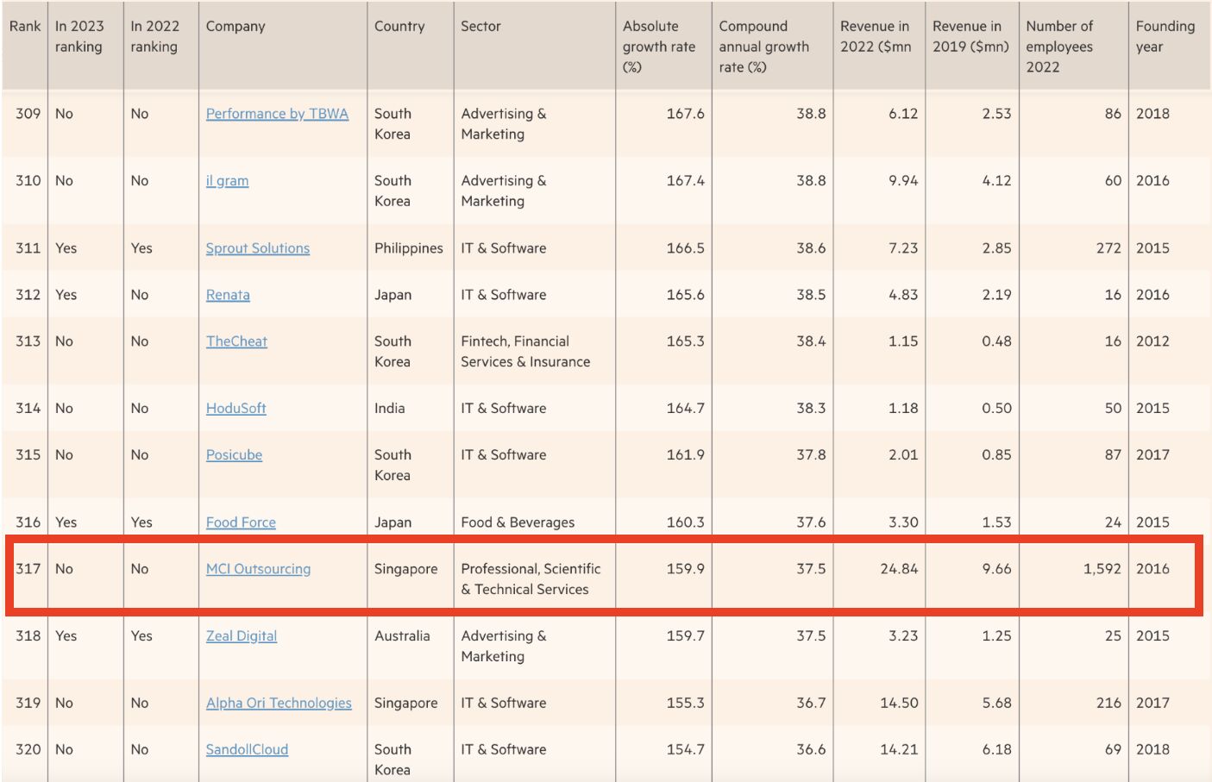Click the Australia country cell
Image resolution: width=1212 pixels, height=782 pixels.
pos(402,636)
